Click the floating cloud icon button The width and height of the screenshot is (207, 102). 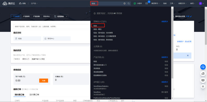[x=203, y=74]
